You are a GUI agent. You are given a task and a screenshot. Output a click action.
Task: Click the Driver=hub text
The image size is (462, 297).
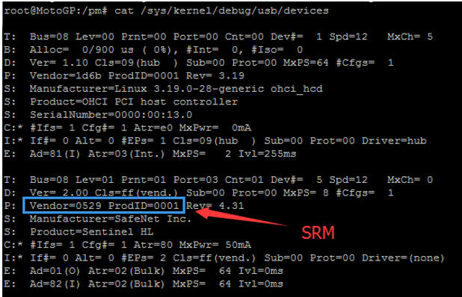(x=394, y=140)
